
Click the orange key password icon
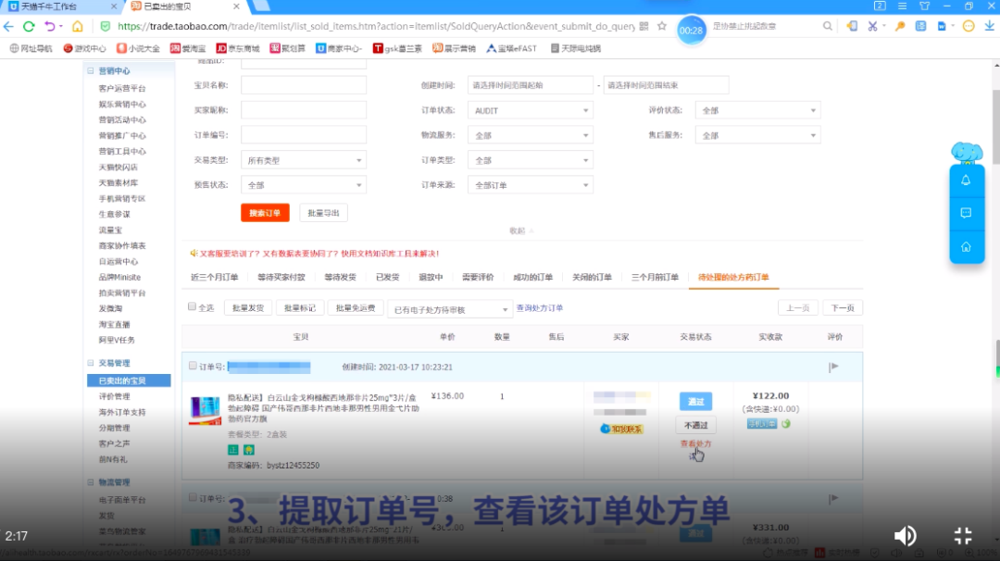point(900,26)
